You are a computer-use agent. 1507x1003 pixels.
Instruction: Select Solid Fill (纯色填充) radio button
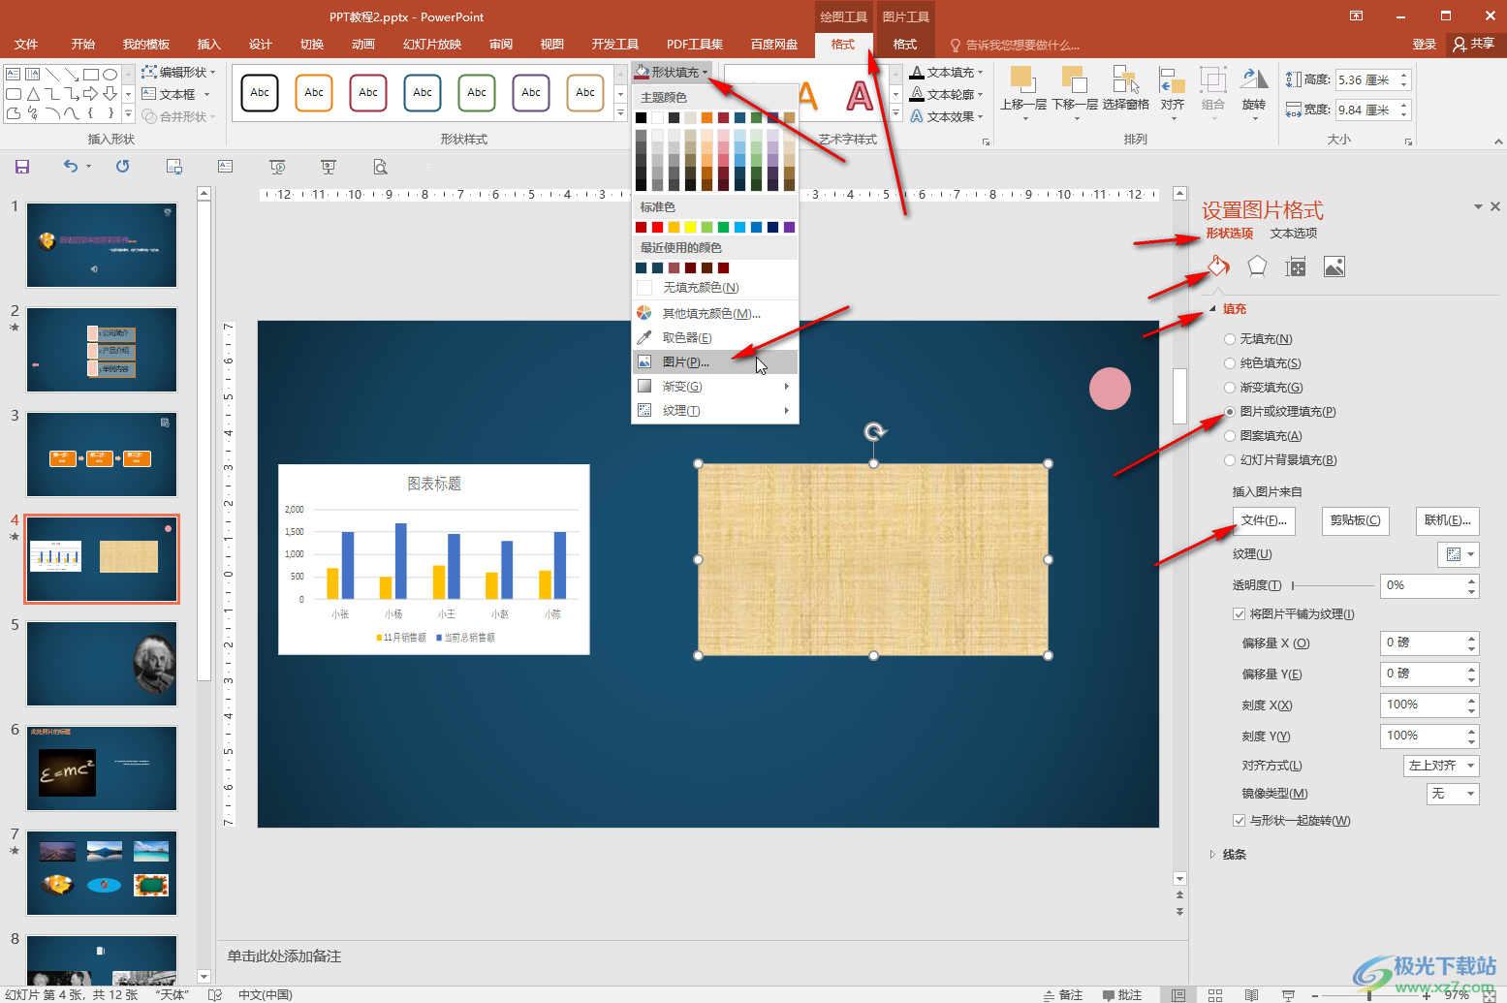(1230, 363)
